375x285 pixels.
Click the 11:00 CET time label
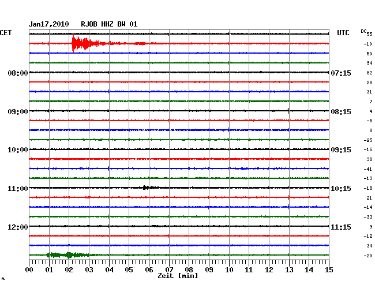click(18, 189)
